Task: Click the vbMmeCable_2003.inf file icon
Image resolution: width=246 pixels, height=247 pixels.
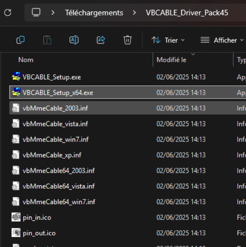Action: [x=15, y=108]
